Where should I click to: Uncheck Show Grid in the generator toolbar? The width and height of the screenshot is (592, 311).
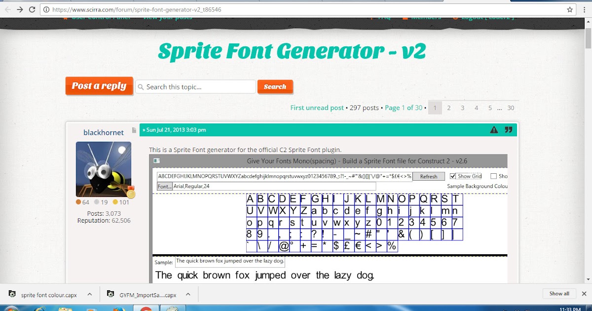coord(453,176)
